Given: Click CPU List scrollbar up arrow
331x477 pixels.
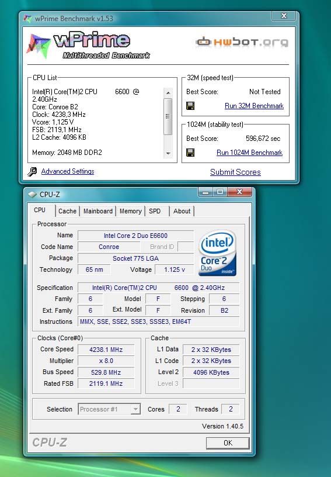Looking at the screenshot, I should click(x=168, y=92).
